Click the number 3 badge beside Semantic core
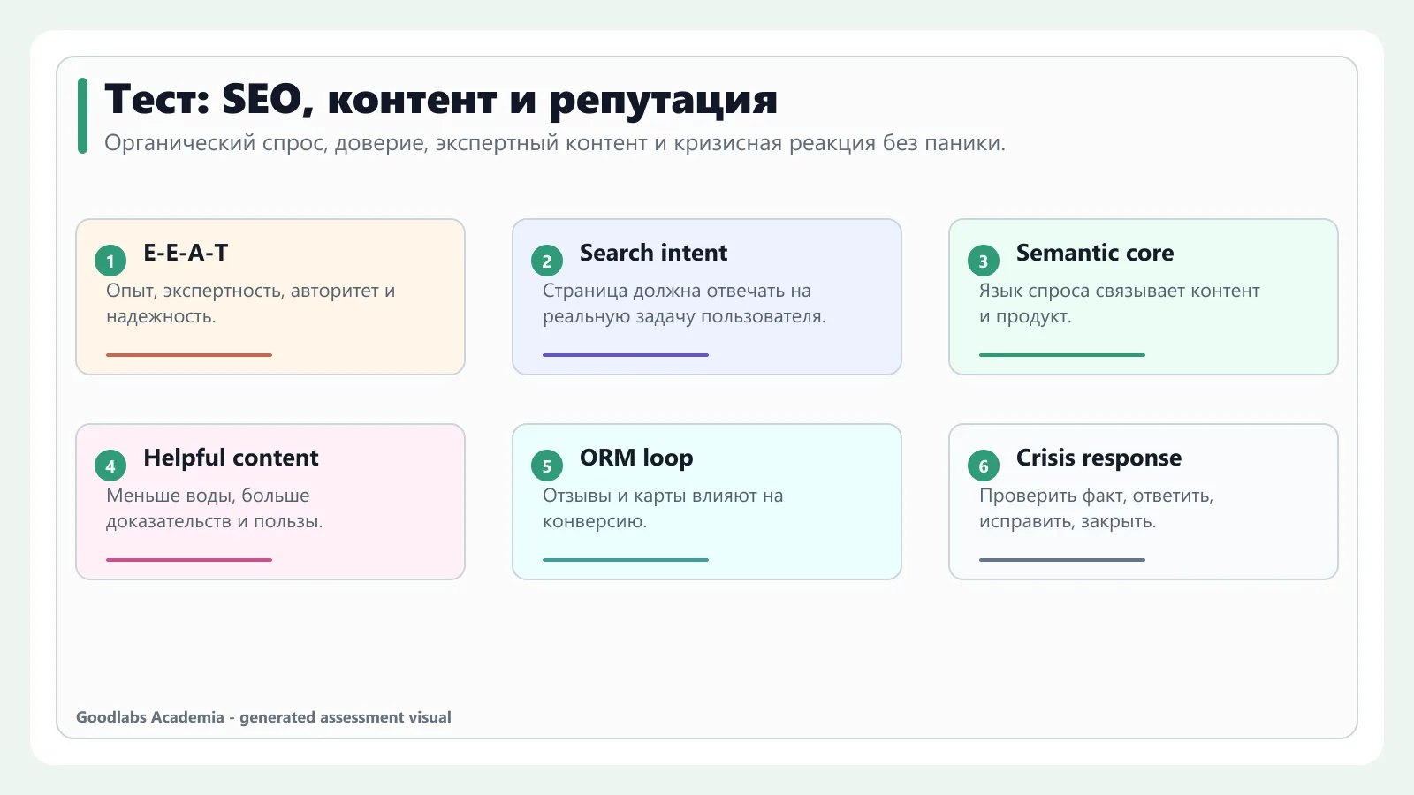 (984, 261)
